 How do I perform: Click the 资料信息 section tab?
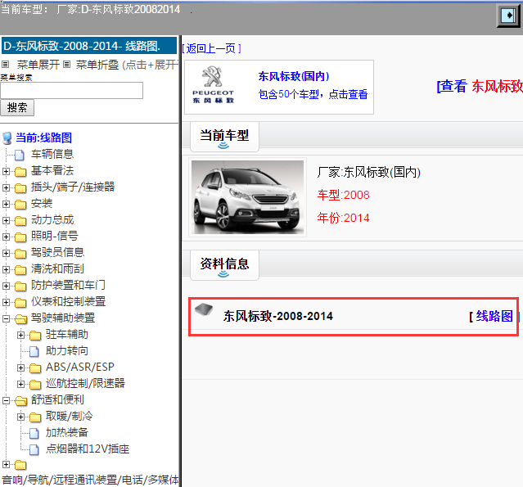[224, 265]
